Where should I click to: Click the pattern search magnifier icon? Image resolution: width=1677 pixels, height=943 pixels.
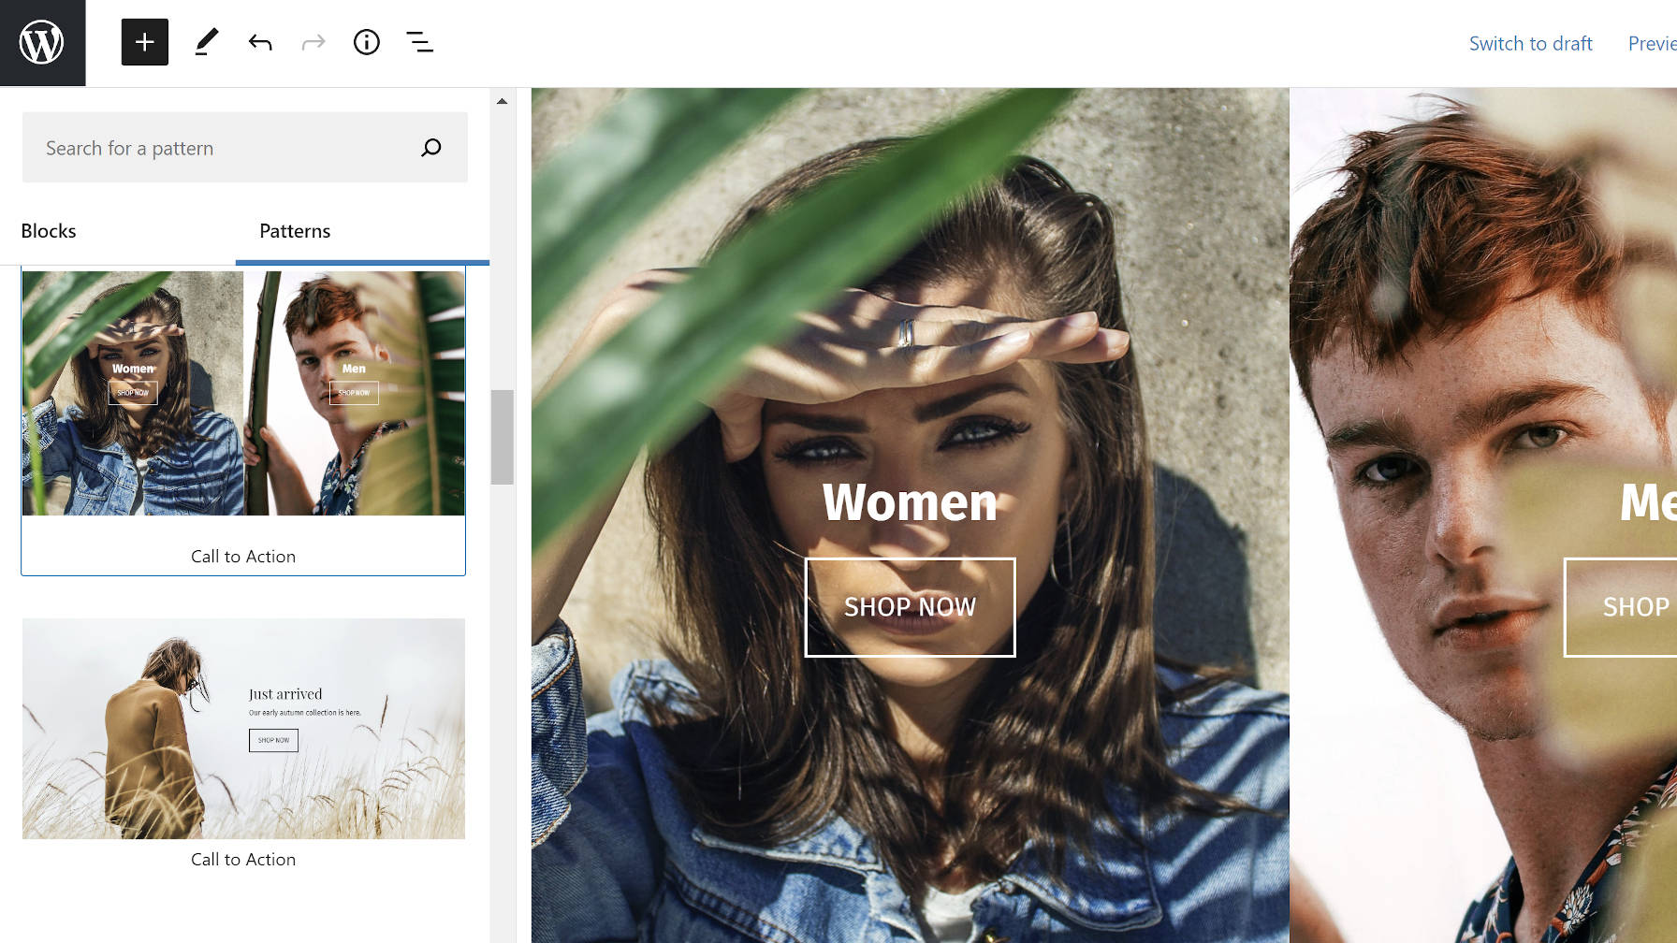click(431, 148)
